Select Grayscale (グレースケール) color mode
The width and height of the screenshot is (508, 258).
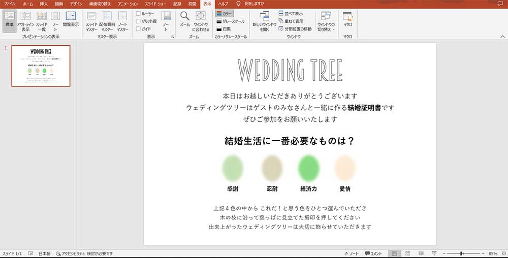[230, 21]
